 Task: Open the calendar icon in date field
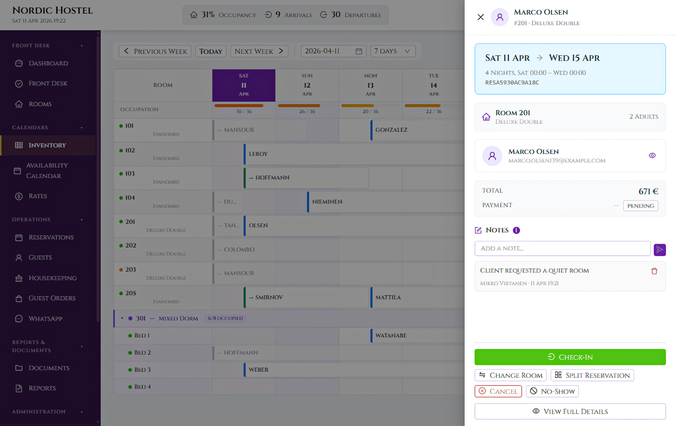point(359,51)
